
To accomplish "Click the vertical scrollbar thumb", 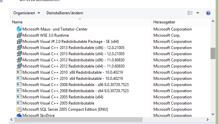I will click(213, 54).
